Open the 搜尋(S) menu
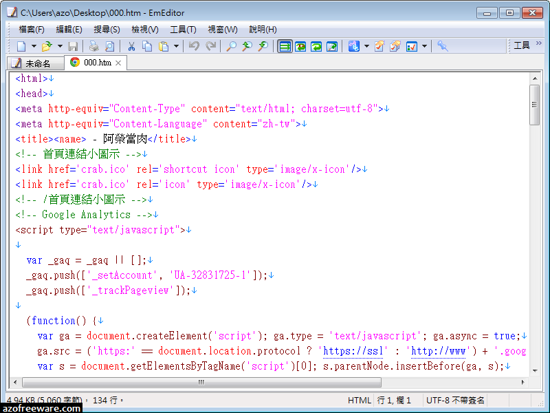 click(x=107, y=30)
